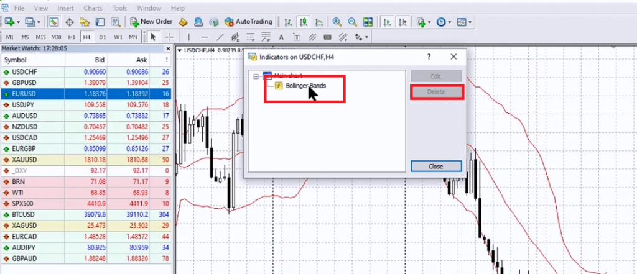Select the Rectangle shape tool
The height and width of the screenshot is (274, 637).
tap(327, 37)
